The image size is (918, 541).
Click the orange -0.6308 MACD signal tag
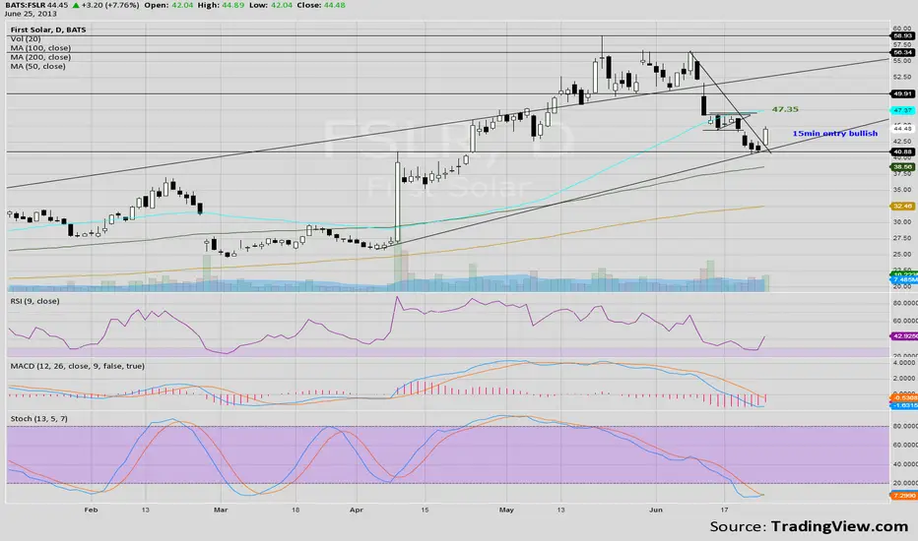[904, 397]
